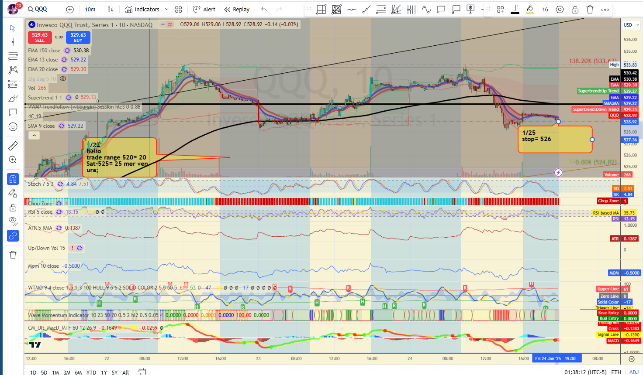
Task: Select the price label dollar tool
Action: [470, 9]
